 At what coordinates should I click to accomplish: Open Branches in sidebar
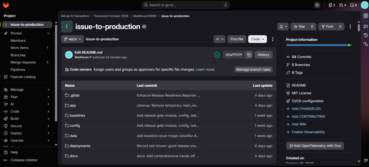click(18, 55)
